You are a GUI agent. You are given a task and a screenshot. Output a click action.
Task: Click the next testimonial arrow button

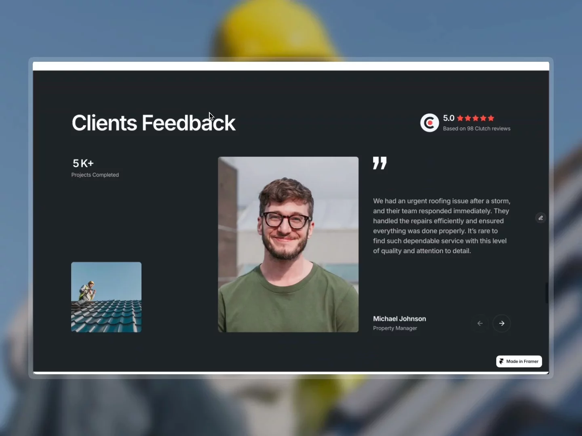[502, 323]
